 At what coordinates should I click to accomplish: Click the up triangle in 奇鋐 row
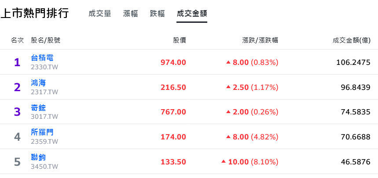[228, 112]
